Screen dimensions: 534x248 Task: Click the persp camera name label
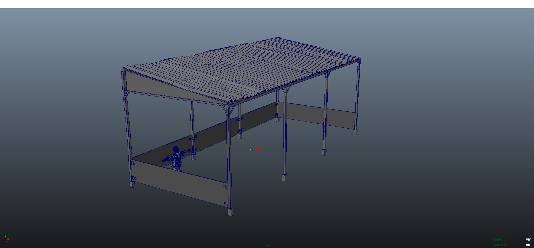point(265,245)
